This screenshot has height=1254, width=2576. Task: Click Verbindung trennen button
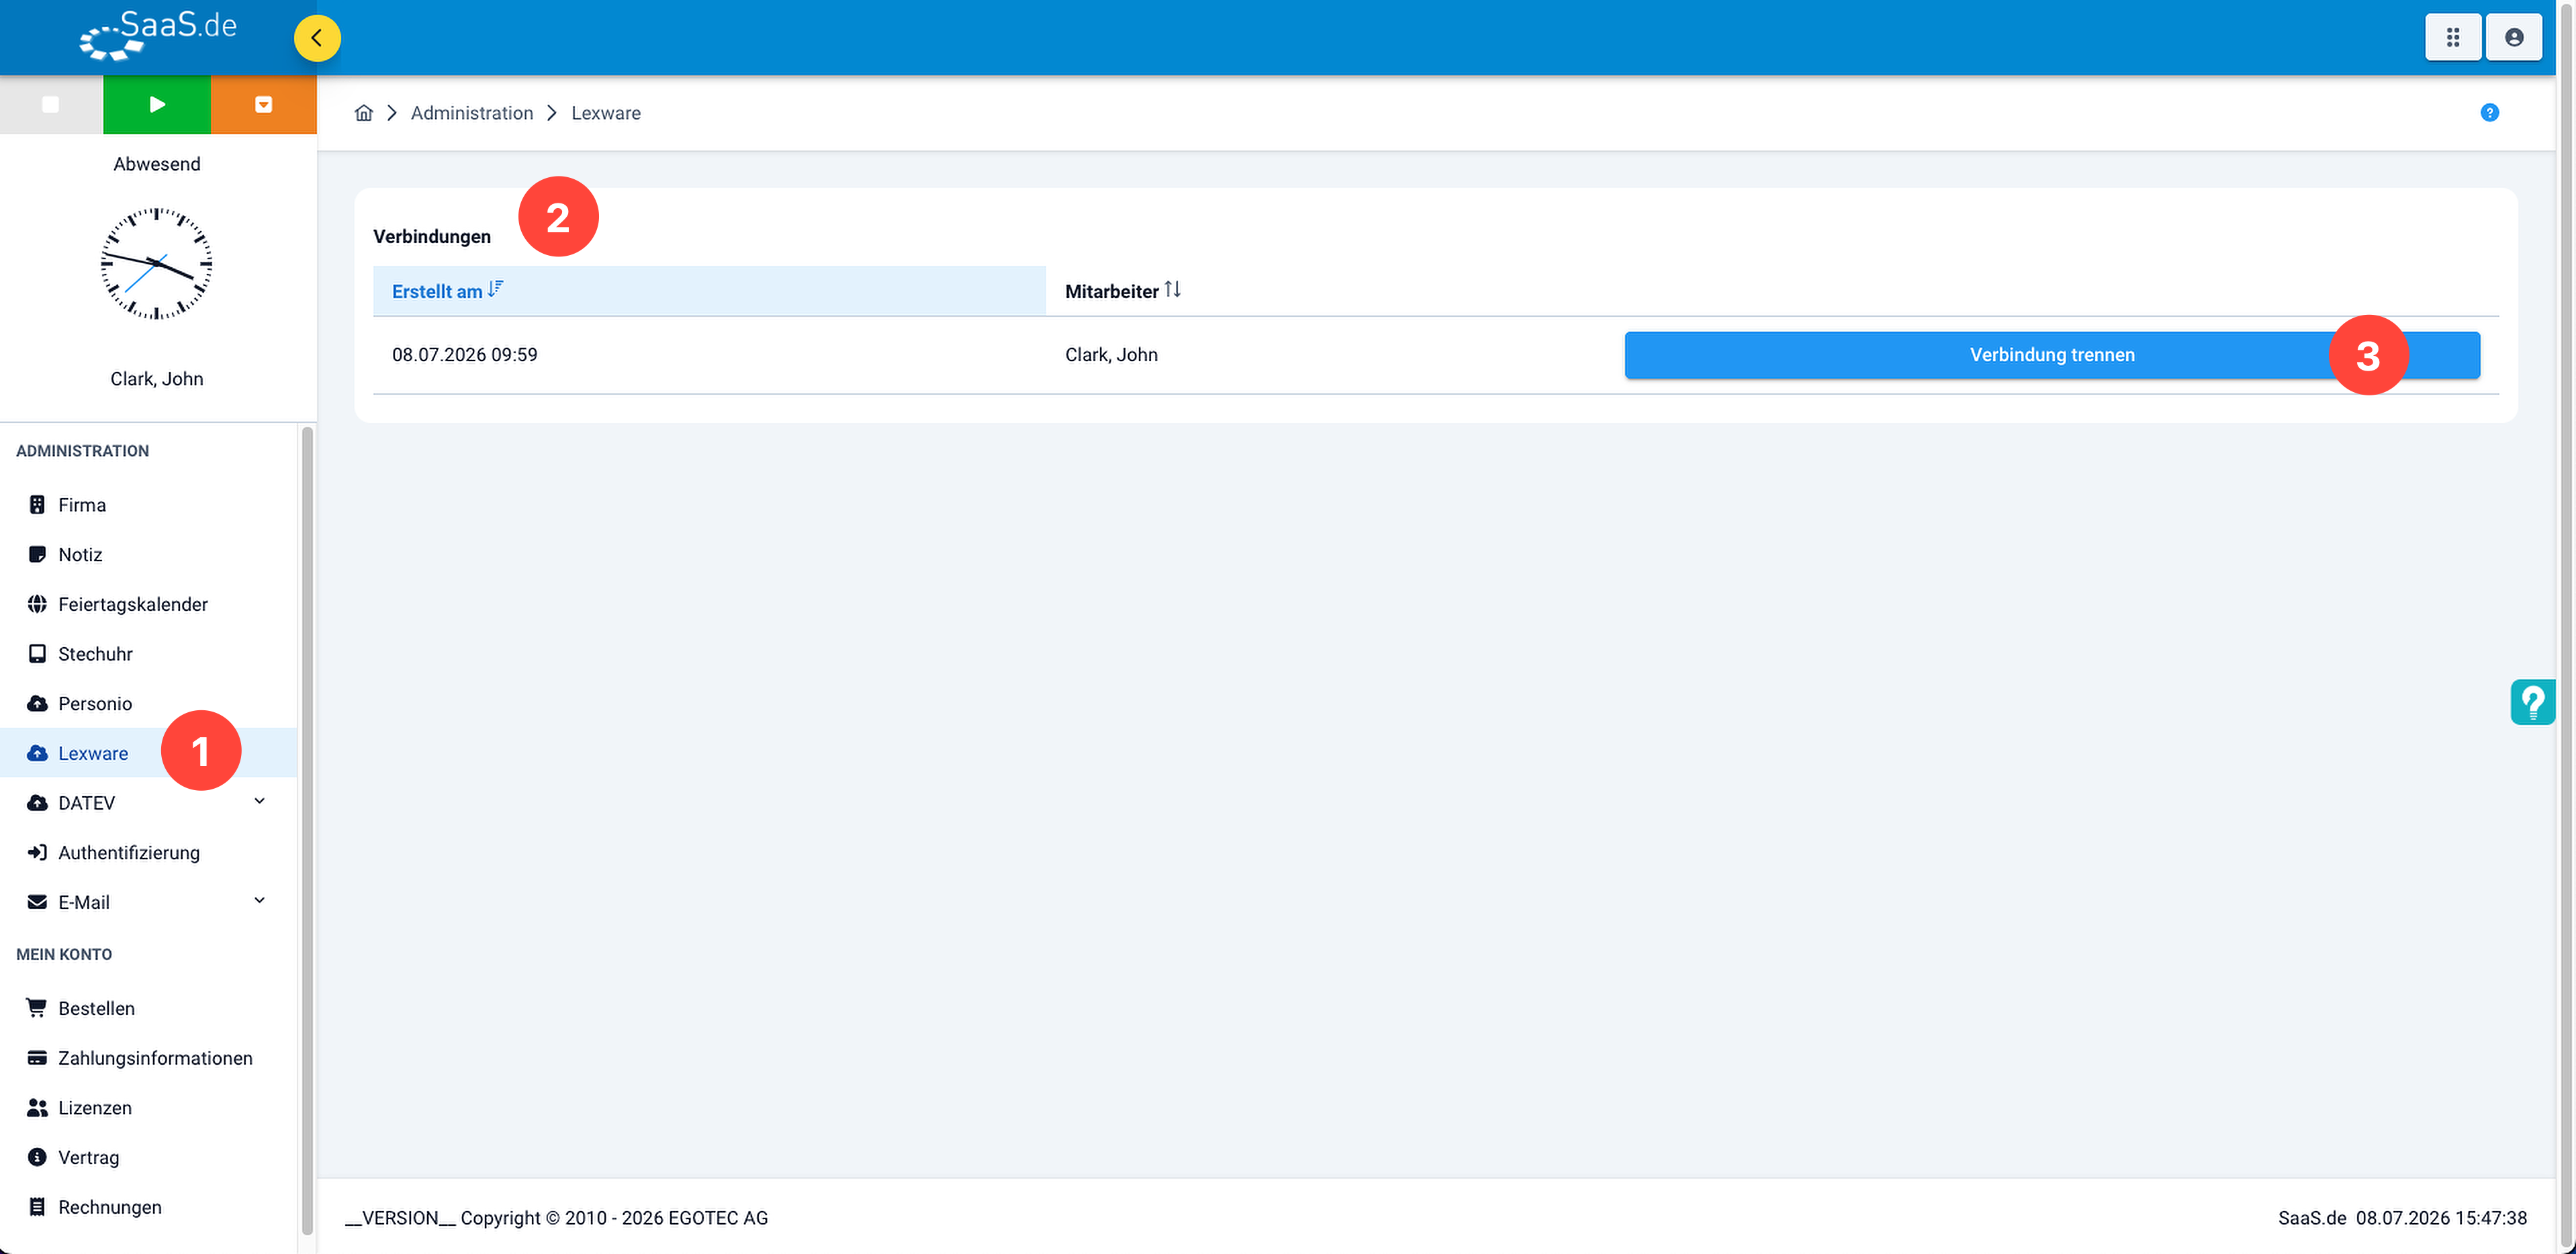2052,355
